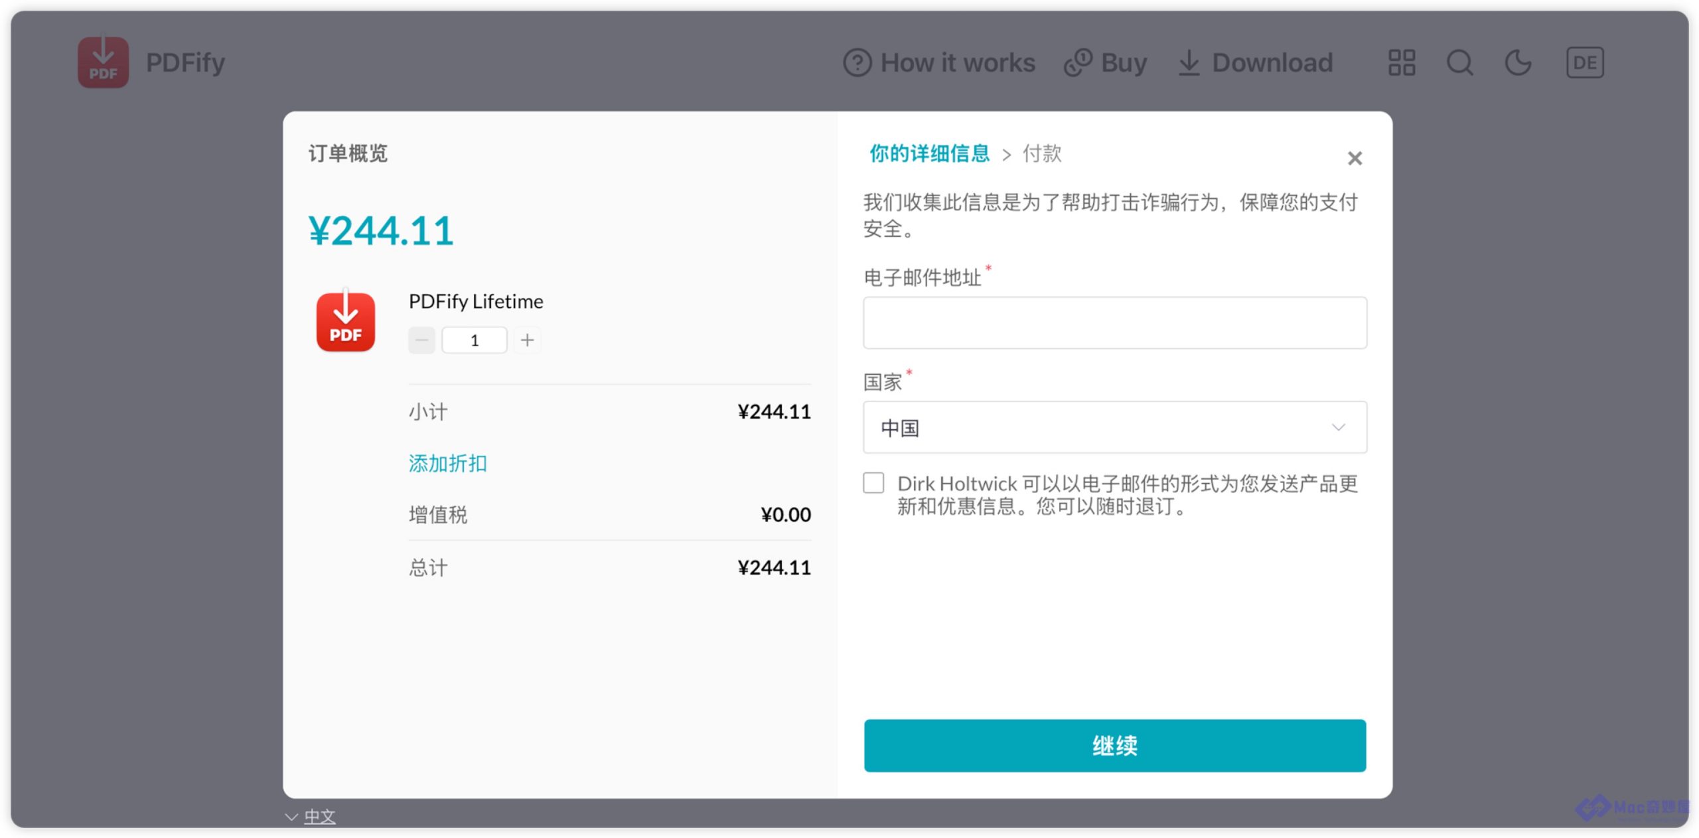Open the grid apps icon in navbar
Screen dimensions: 1699x838
click(x=1401, y=63)
